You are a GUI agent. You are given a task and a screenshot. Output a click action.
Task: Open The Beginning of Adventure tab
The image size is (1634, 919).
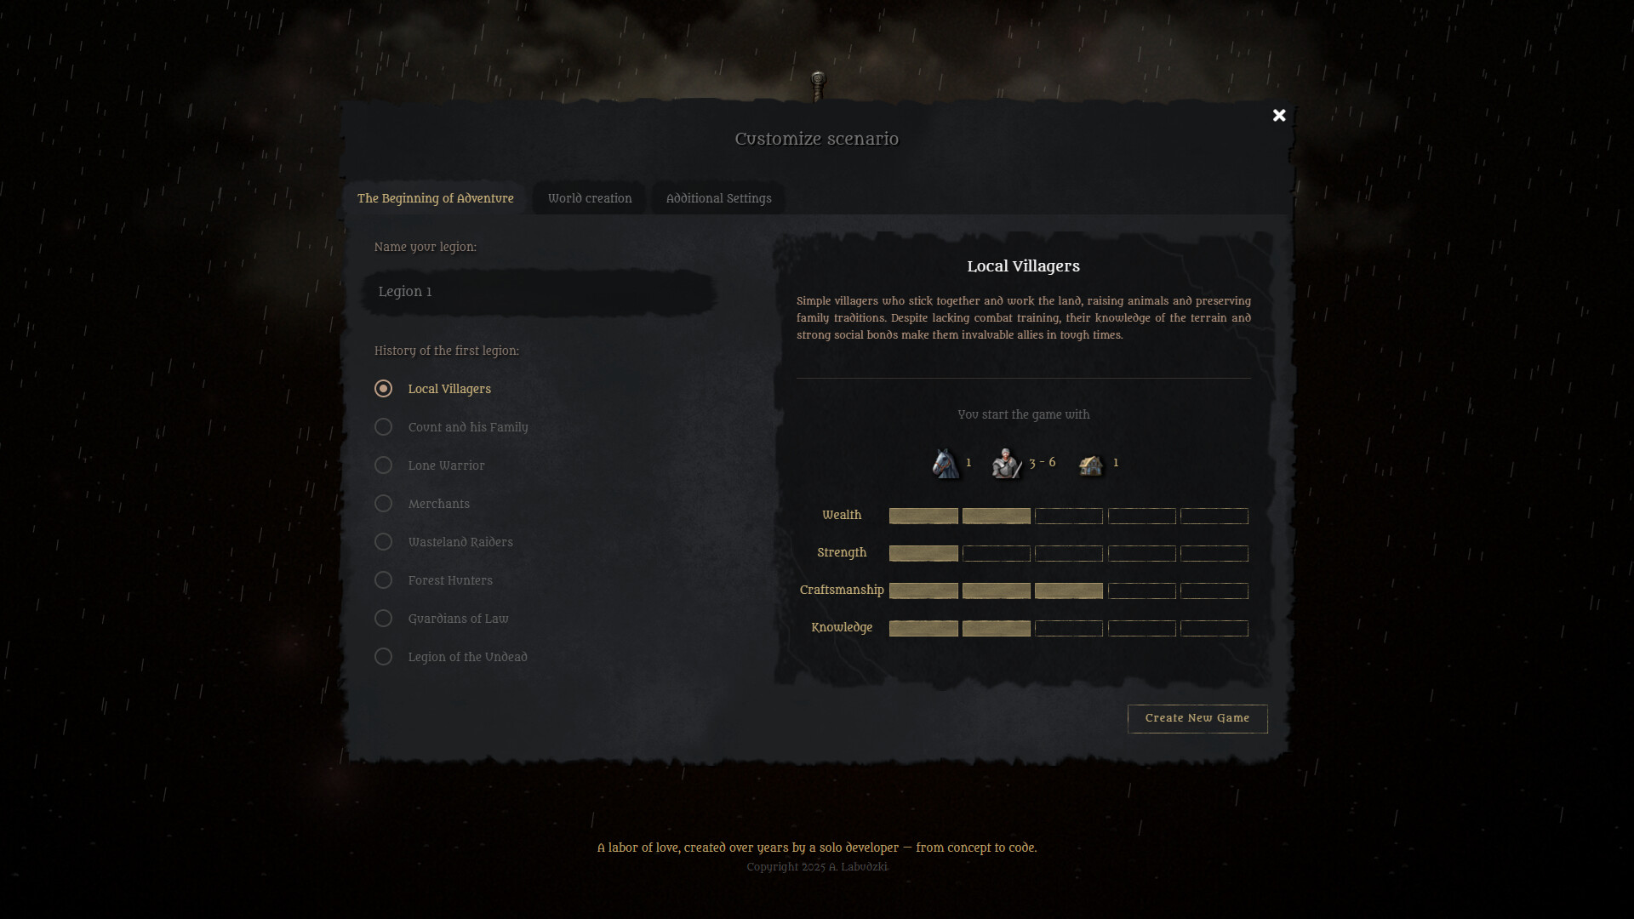(435, 198)
